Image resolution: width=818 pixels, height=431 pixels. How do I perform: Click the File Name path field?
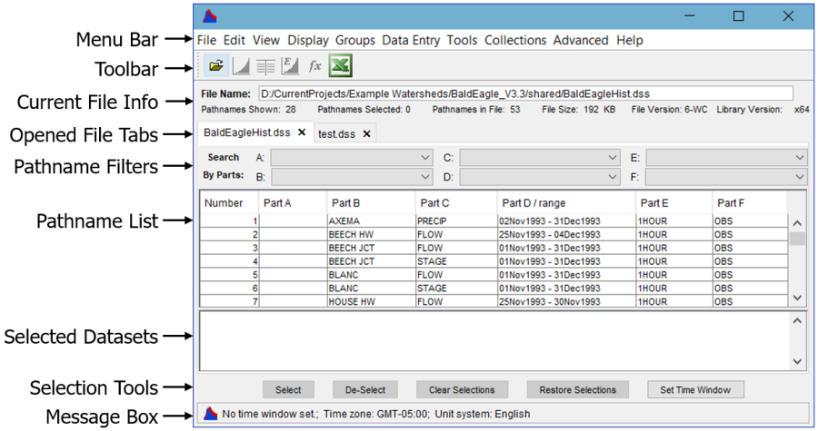[525, 93]
